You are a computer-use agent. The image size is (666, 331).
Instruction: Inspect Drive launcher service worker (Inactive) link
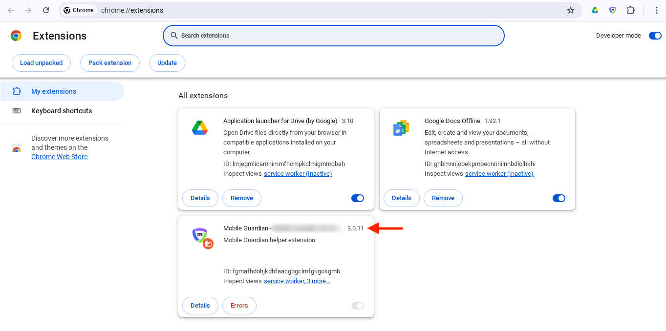298,174
